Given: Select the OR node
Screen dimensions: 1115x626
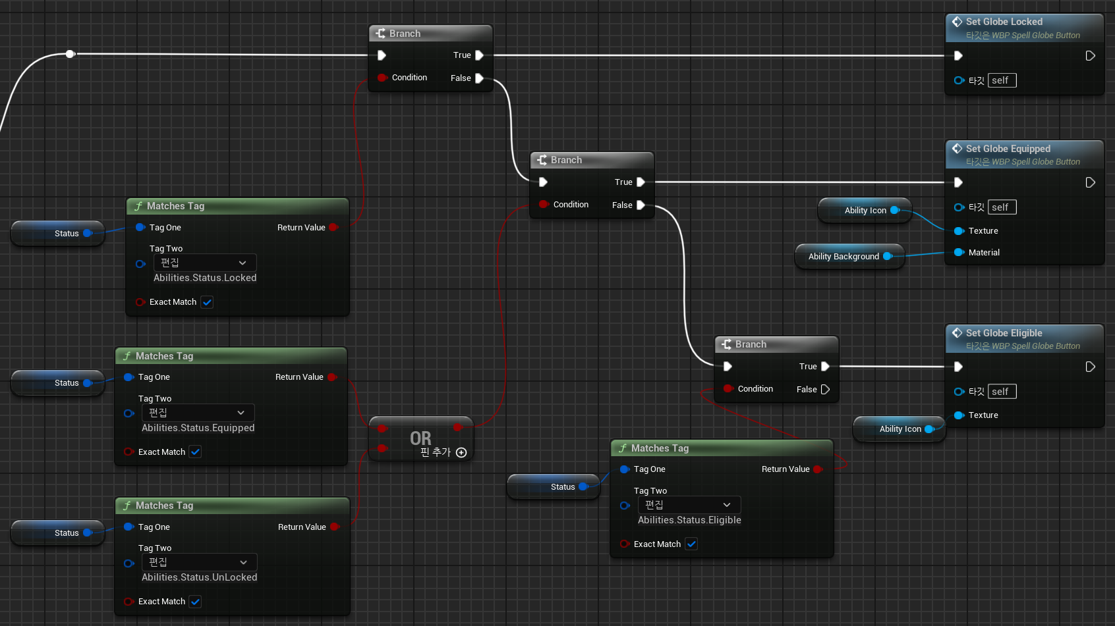Looking at the screenshot, I should click(421, 438).
